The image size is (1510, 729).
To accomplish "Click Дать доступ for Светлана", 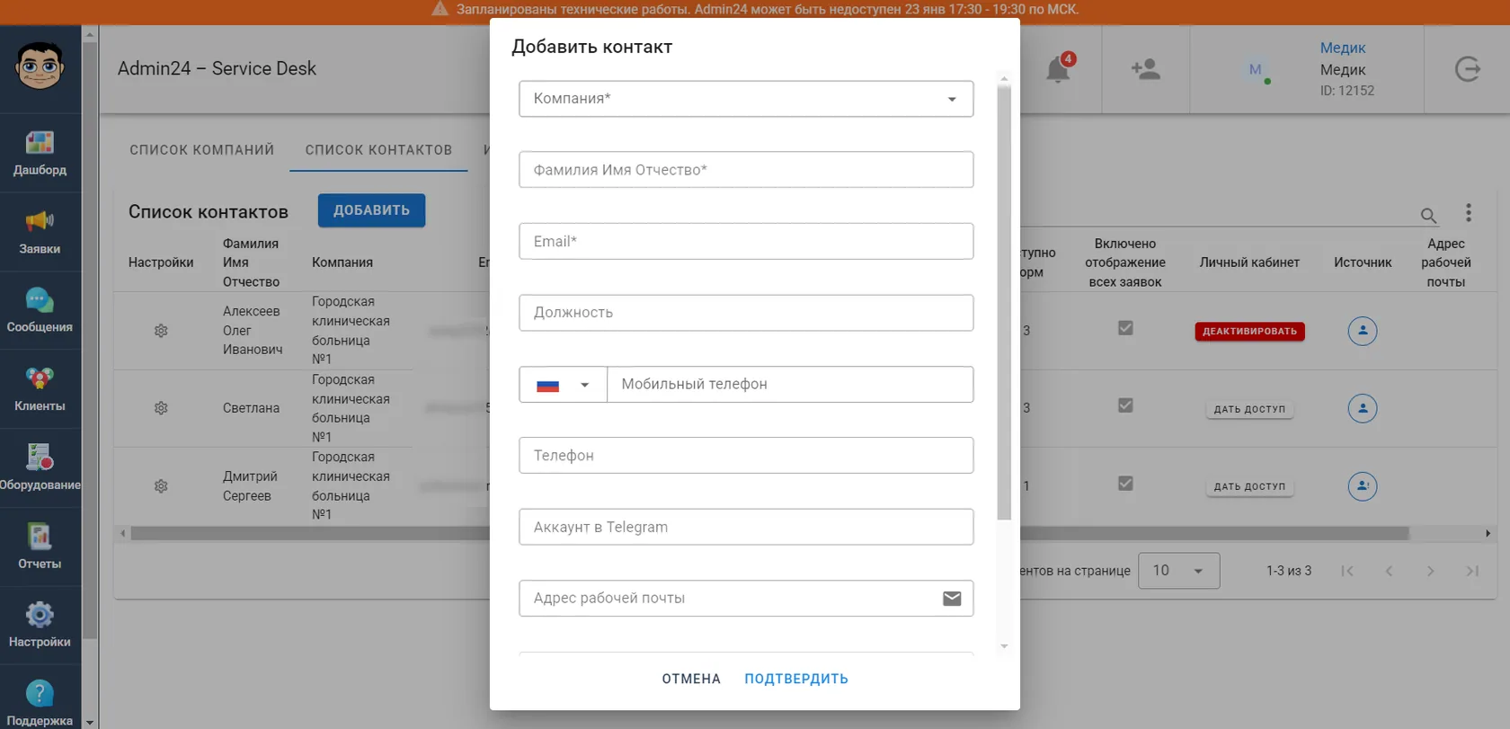I will 1249,409.
